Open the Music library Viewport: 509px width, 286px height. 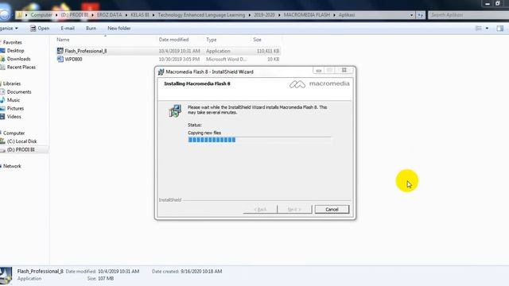point(14,100)
